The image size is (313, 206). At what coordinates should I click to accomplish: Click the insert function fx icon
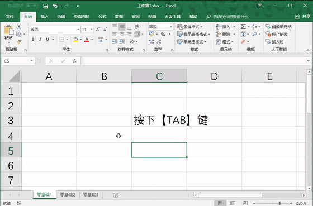(75, 61)
